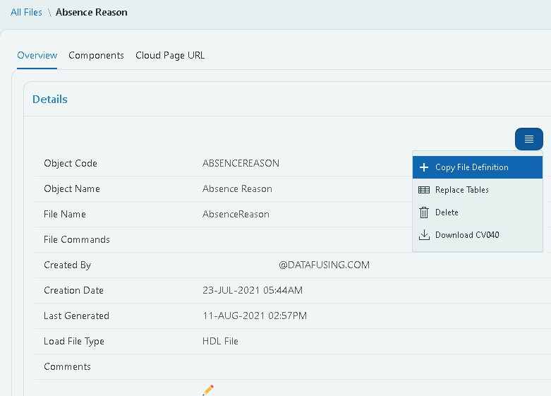Click the plus icon beside Copy File Definition

tap(424, 167)
